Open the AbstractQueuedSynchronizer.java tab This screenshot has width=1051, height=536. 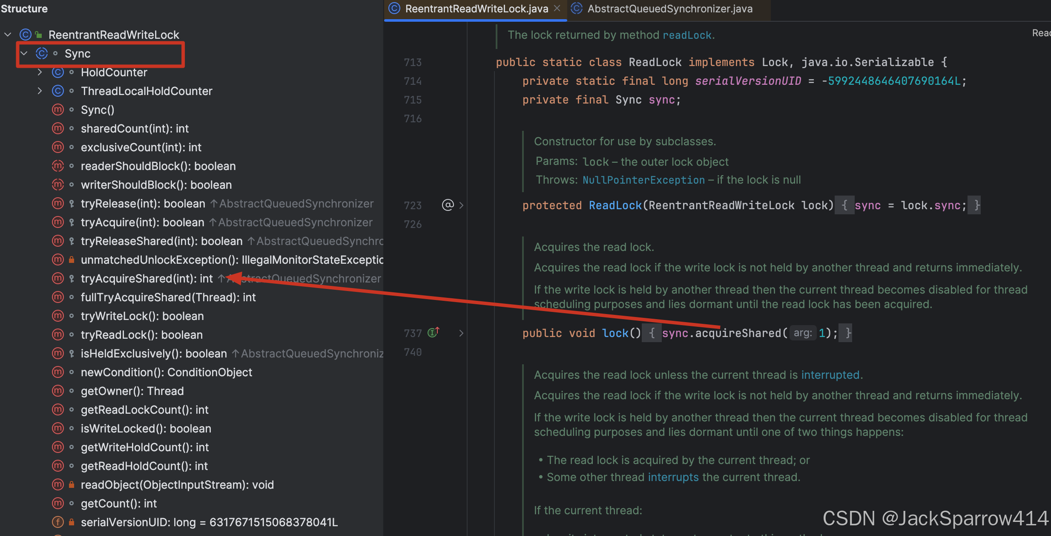669,9
